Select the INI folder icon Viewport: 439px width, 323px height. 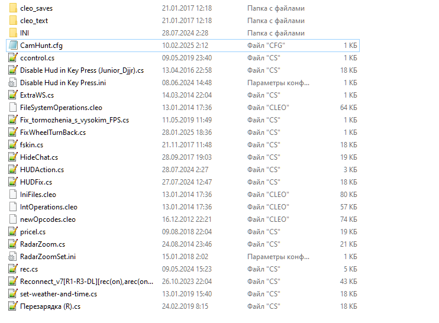(x=13, y=33)
